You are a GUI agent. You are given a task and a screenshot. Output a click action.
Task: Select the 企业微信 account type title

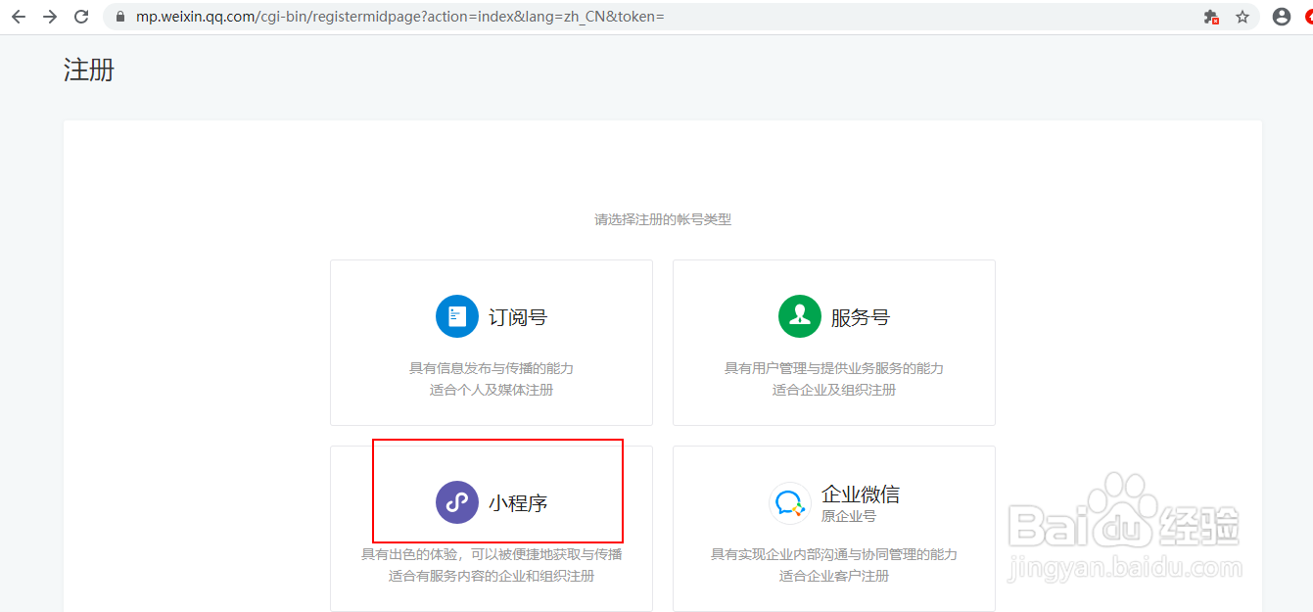[861, 494]
